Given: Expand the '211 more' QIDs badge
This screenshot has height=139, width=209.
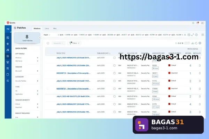Looking at the screenshot, I should point(156,107).
